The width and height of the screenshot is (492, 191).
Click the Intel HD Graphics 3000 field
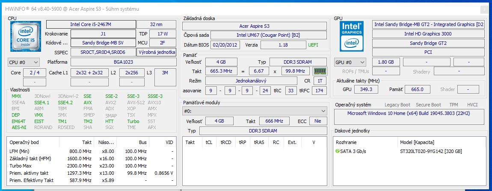[x=428, y=34]
